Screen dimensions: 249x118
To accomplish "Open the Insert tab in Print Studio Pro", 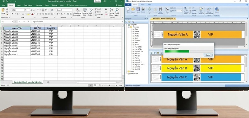I will click(x=143, y=5).
